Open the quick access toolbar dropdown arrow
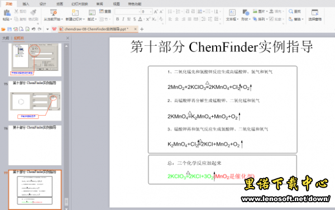335x210 pixels. point(47,29)
